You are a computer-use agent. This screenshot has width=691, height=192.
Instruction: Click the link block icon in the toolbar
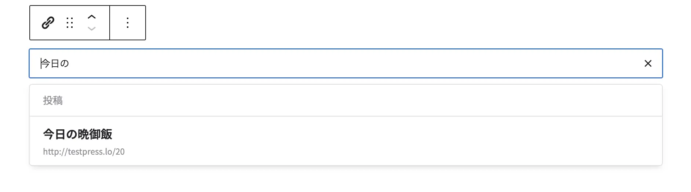[48, 23]
